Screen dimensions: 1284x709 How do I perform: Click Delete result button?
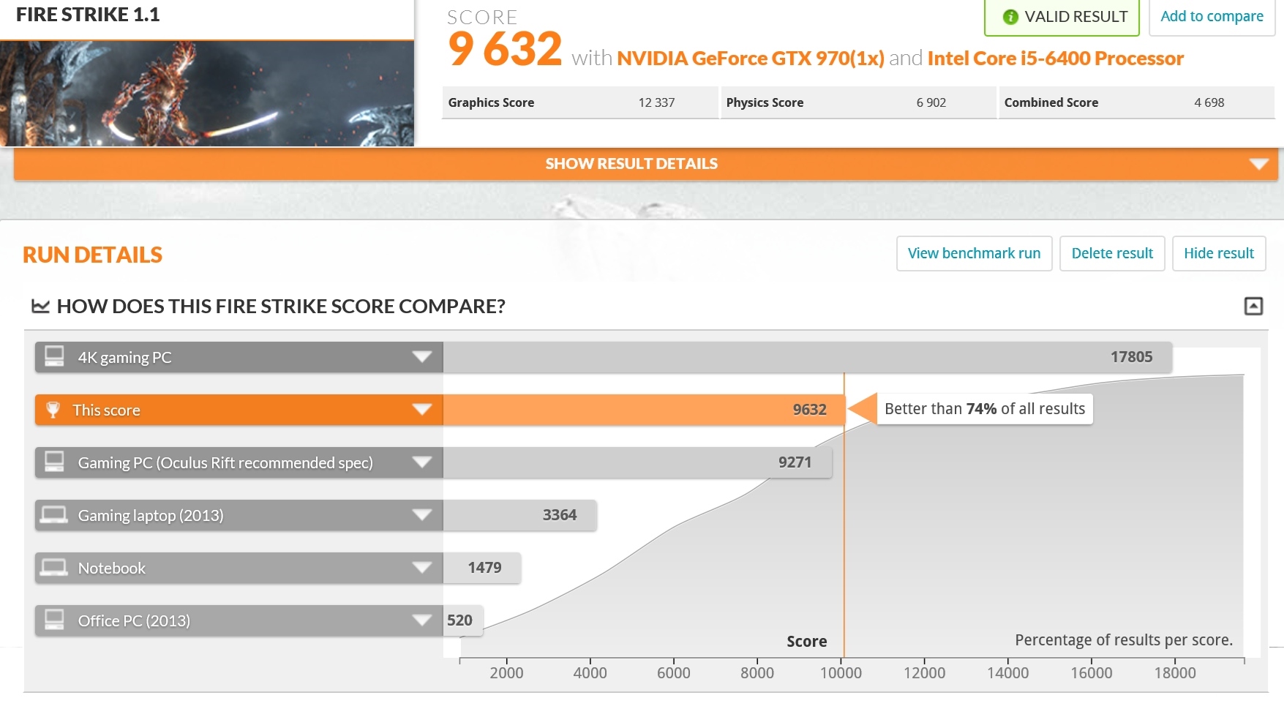(x=1112, y=253)
